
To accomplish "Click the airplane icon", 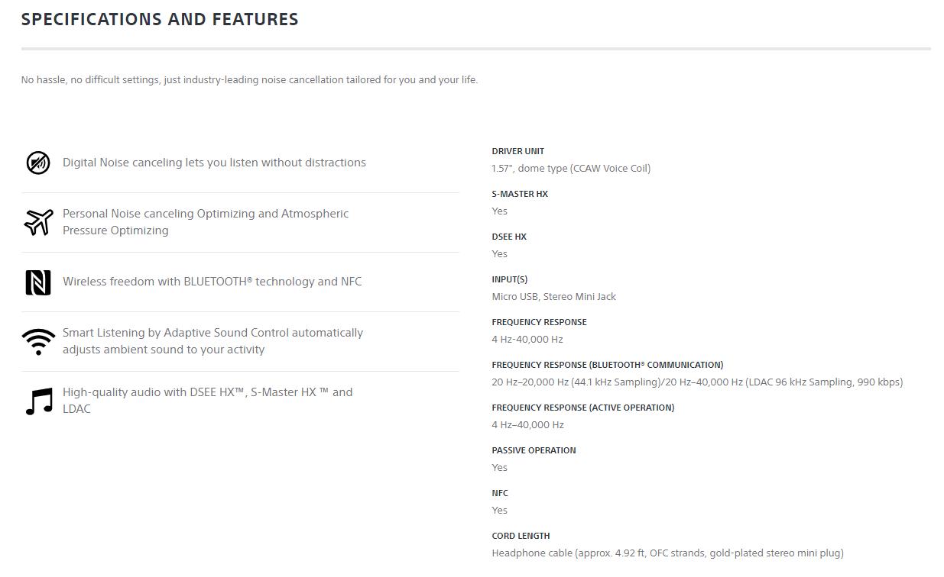I will coord(38,222).
